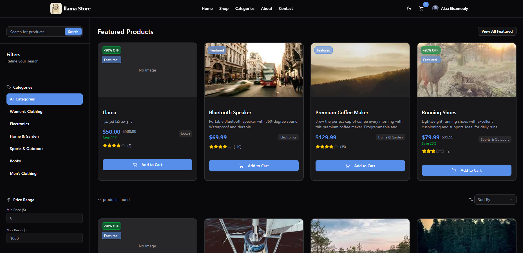Viewport: 523px width, 253px height.
Task: Add Premium Coffee Maker to cart
Action: click(360, 166)
